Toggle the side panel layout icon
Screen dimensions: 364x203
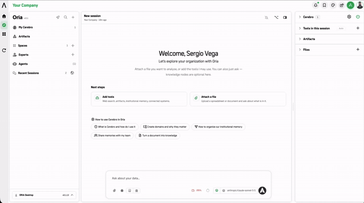[x=285, y=17]
